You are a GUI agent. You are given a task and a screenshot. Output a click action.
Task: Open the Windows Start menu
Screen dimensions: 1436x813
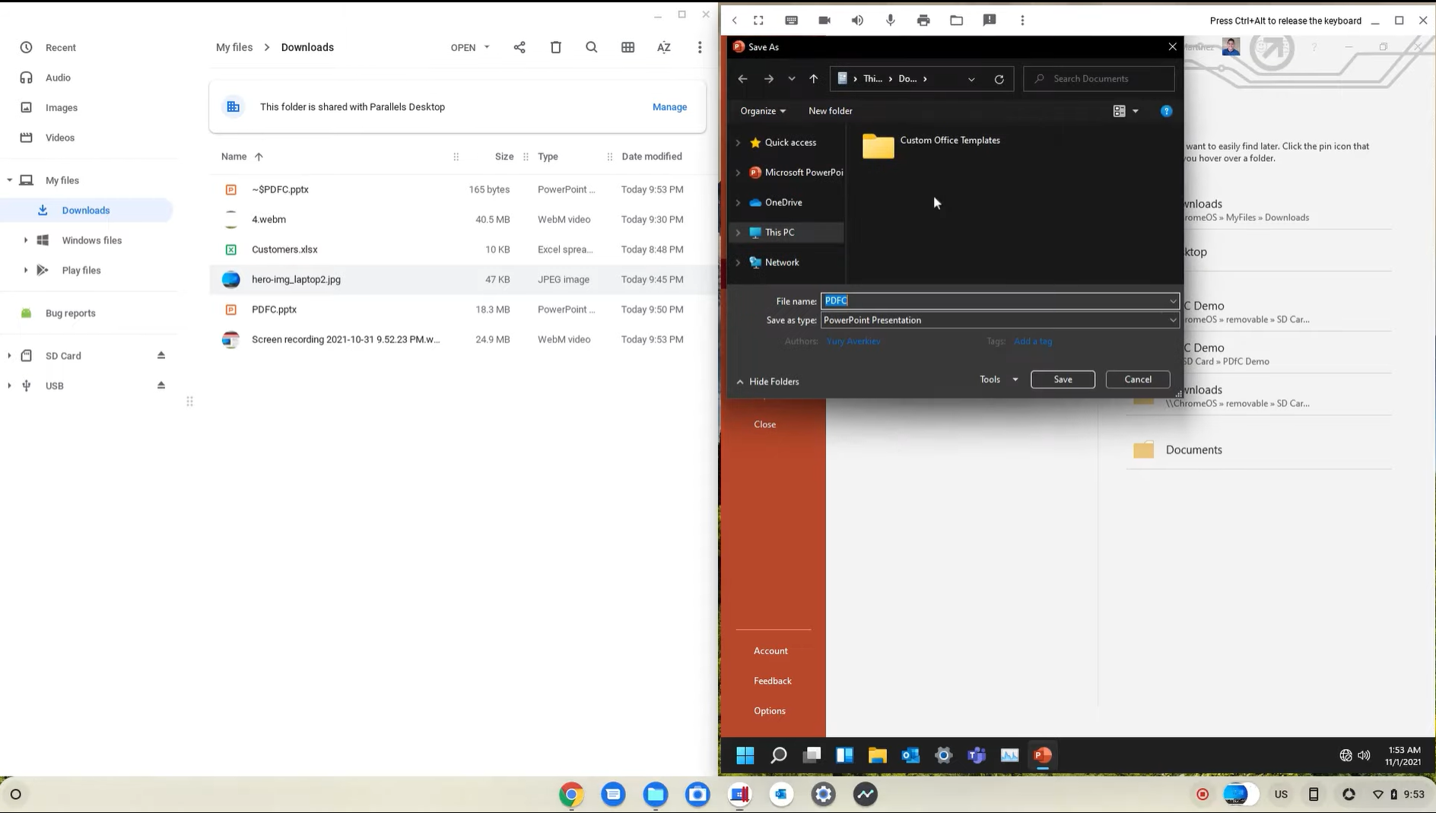[745, 755]
